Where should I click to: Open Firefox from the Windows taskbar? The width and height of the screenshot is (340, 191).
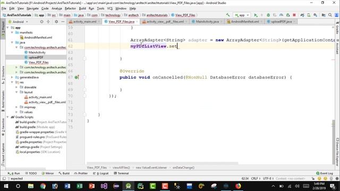click(x=238, y=186)
